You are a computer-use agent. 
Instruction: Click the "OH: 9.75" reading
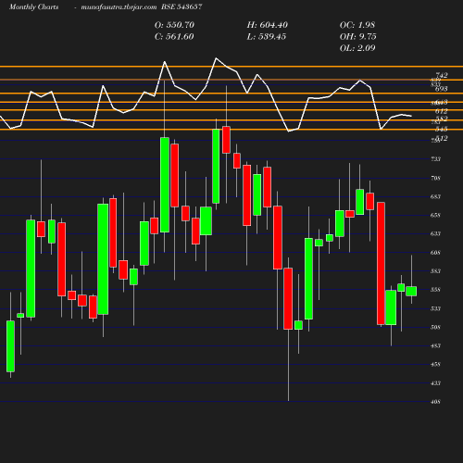[x=357, y=37]
